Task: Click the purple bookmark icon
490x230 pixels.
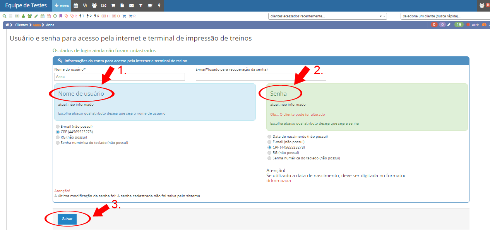Action: tap(61, 16)
